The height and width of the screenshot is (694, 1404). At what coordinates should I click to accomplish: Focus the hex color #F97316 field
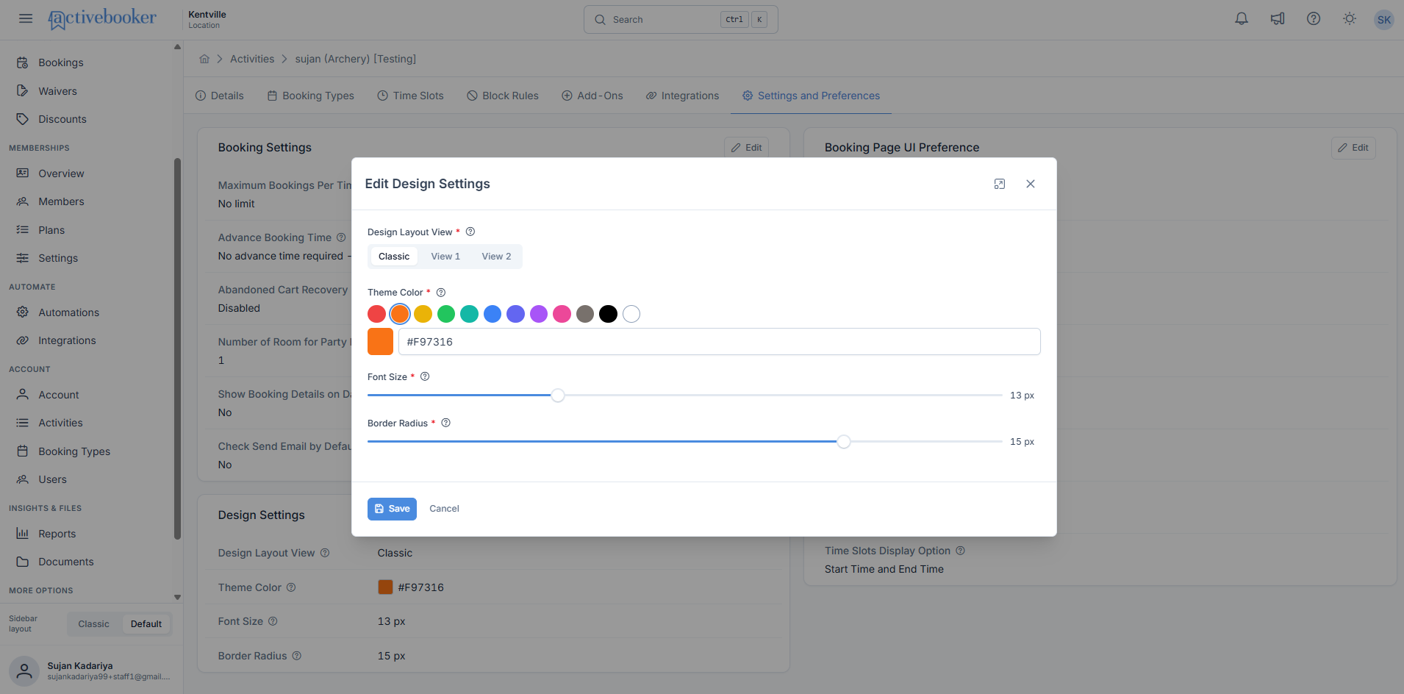tap(719, 342)
